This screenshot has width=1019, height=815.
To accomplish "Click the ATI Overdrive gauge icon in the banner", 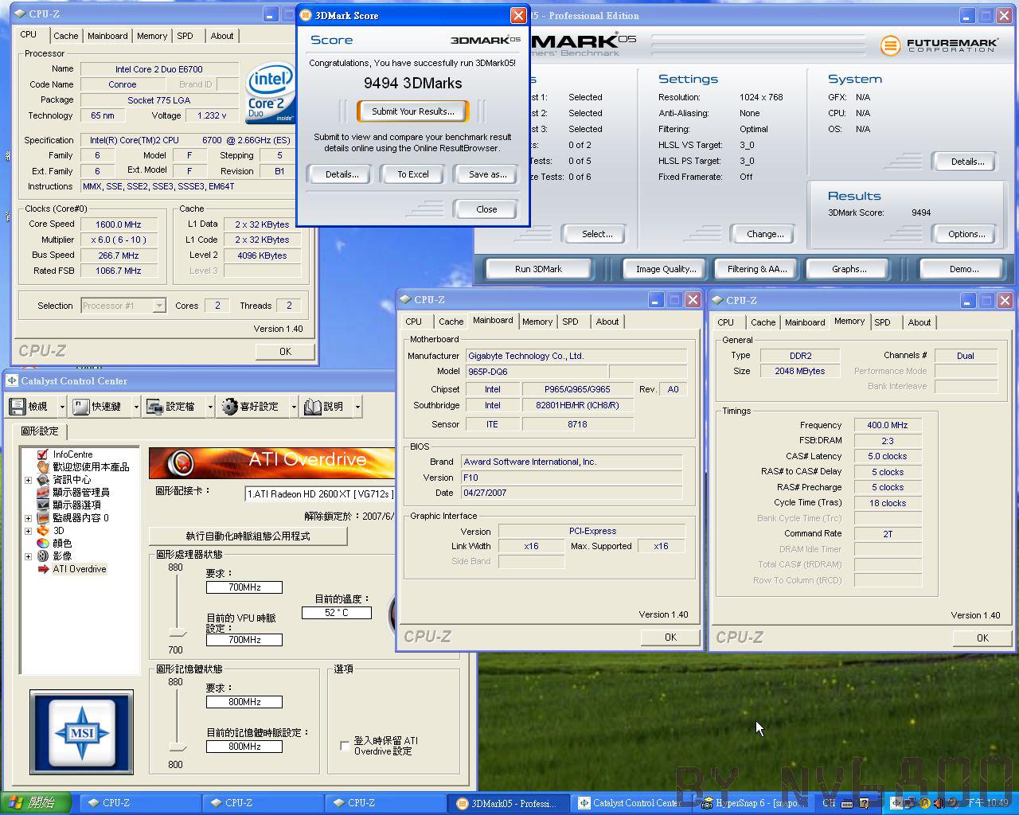I will (182, 462).
